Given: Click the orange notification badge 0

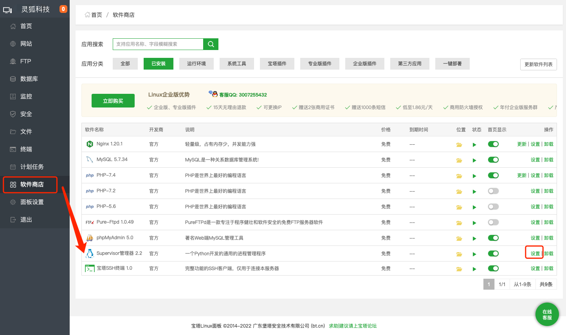Looking at the screenshot, I should point(63,9).
